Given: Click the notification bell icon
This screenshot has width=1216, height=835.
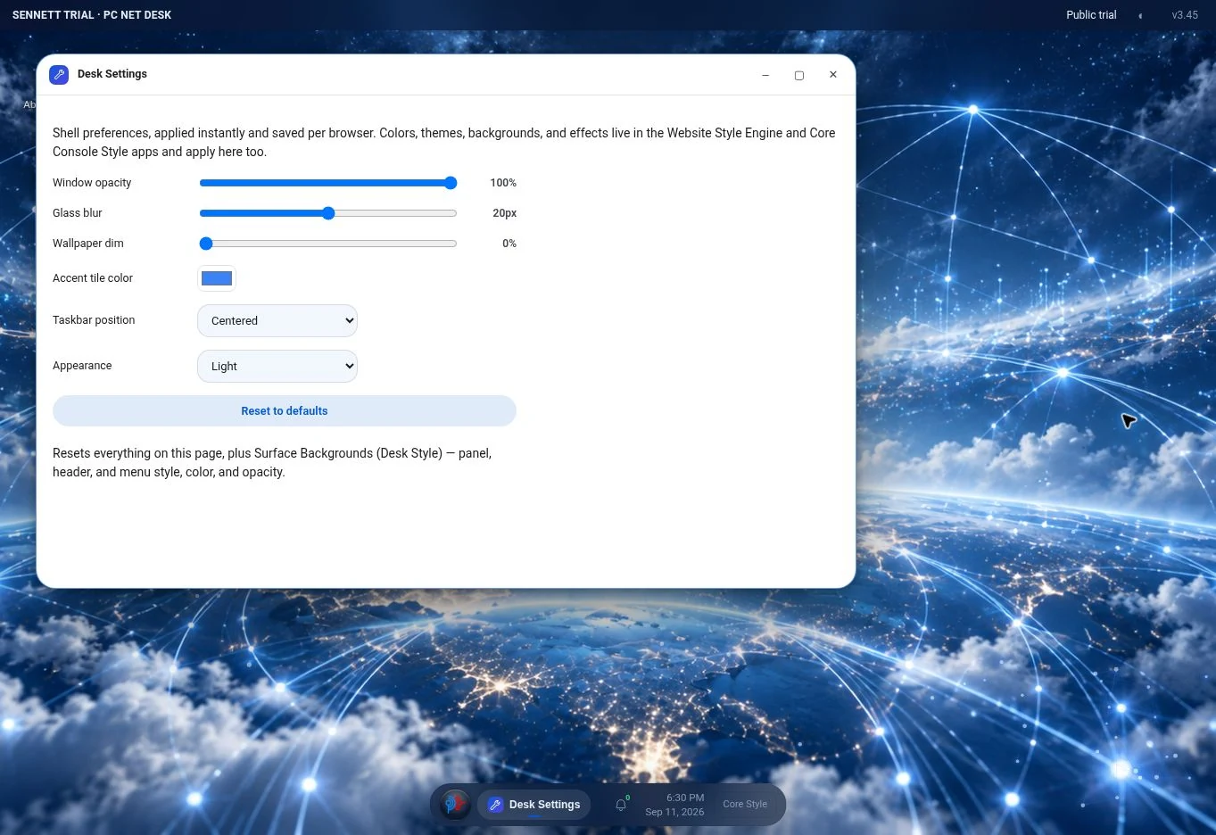Looking at the screenshot, I should point(622,805).
